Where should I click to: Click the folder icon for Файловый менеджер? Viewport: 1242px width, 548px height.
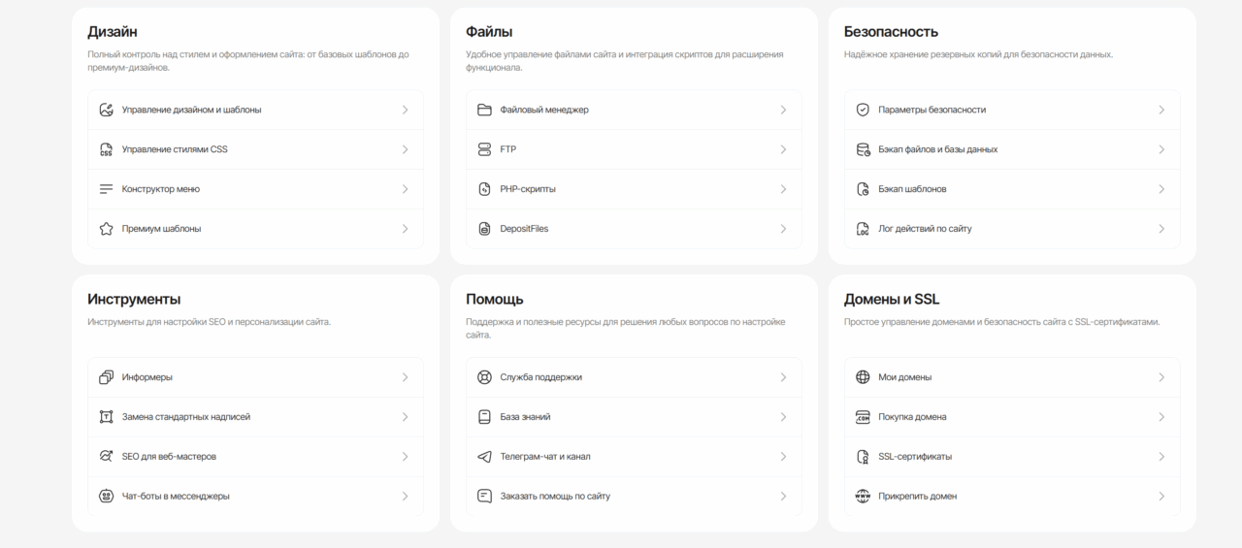tap(485, 110)
